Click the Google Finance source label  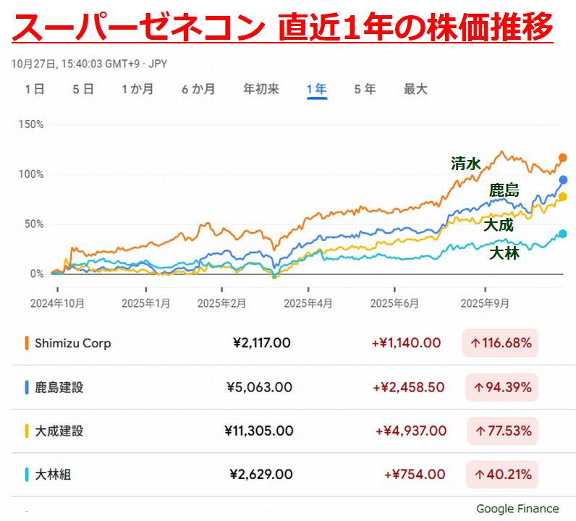click(x=517, y=509)
